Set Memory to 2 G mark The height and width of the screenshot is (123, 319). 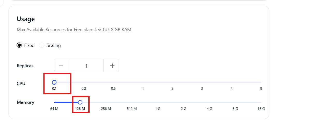click(184, 109)
